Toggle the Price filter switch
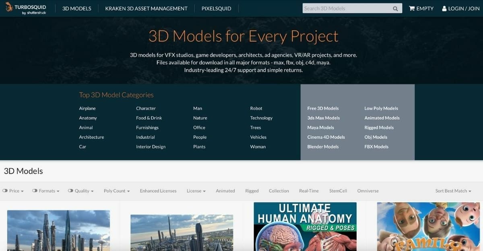 5,191
